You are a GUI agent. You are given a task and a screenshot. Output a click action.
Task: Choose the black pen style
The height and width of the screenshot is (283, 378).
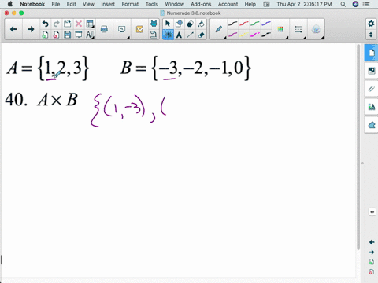point(232,24)
